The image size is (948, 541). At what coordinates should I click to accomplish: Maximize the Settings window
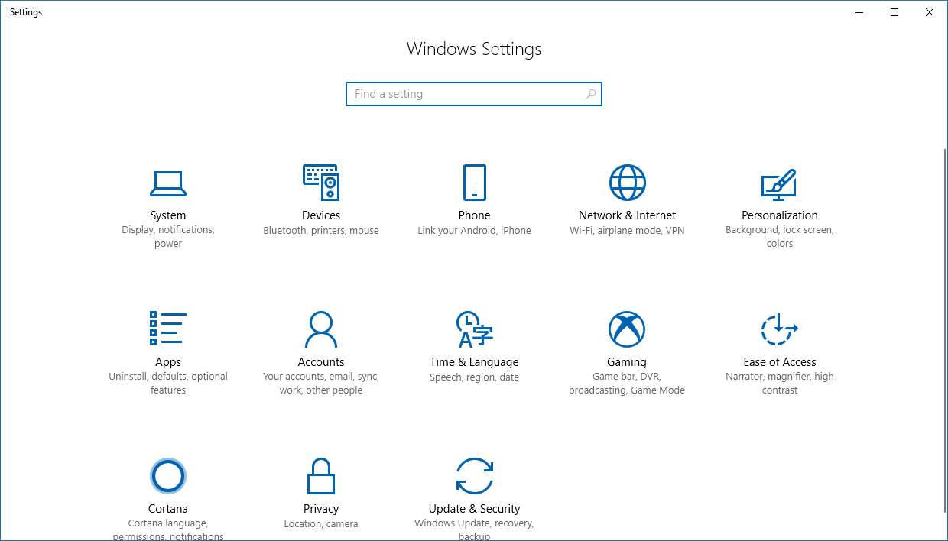point(894,12)
